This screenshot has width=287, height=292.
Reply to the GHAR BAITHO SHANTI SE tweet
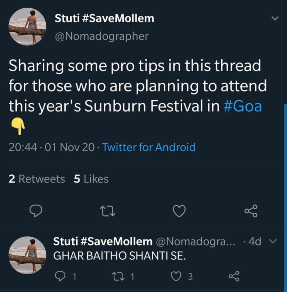point(60,276)
